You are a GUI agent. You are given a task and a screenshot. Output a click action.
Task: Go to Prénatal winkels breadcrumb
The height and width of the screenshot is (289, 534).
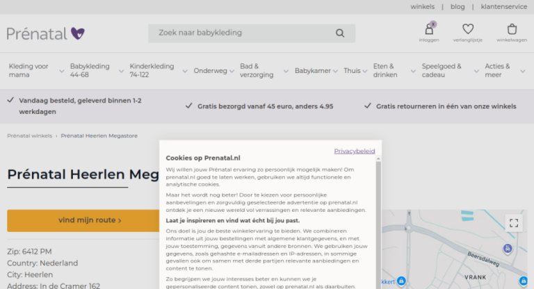click(x=30, y=136)
